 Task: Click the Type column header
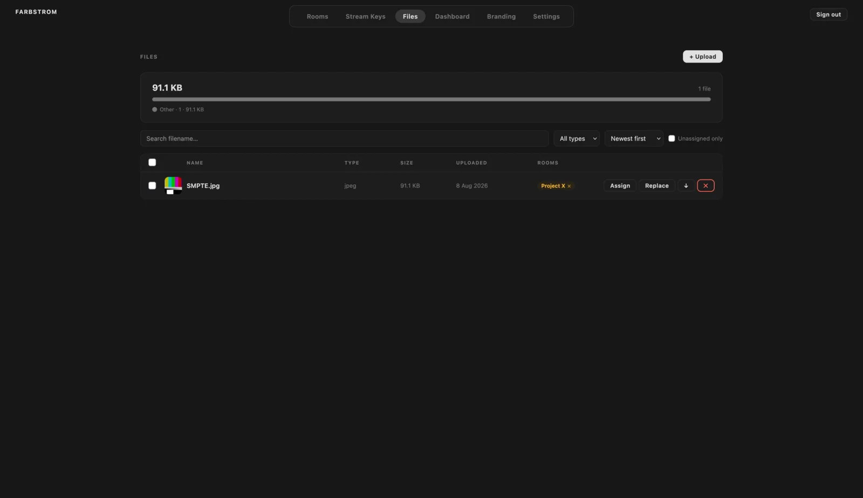point(352,163)
